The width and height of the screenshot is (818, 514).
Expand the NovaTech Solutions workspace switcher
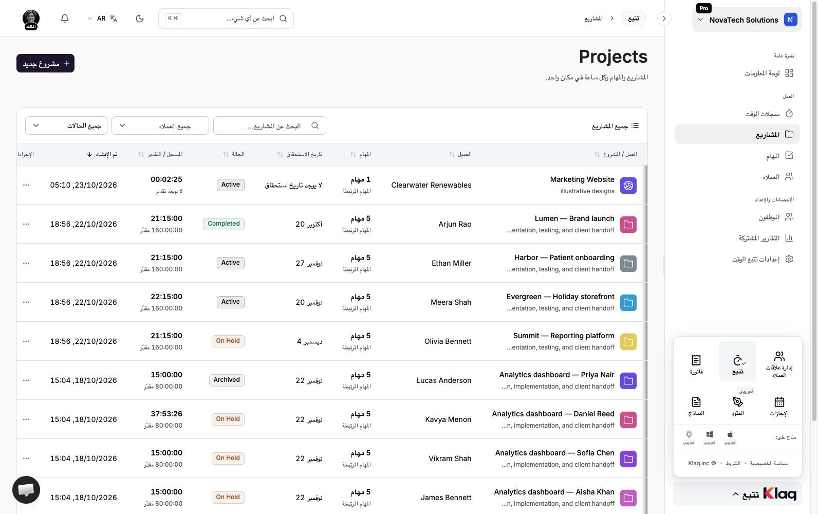pos(747,20)
